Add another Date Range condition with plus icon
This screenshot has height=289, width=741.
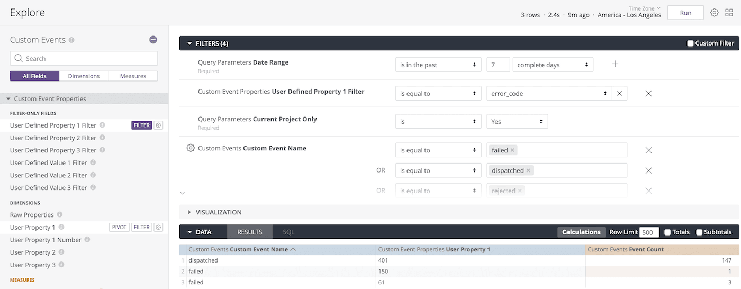tap(615, 64)
